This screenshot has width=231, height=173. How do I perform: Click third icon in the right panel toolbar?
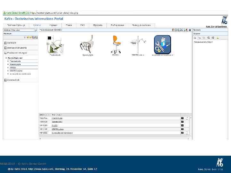tap(204, 38)
